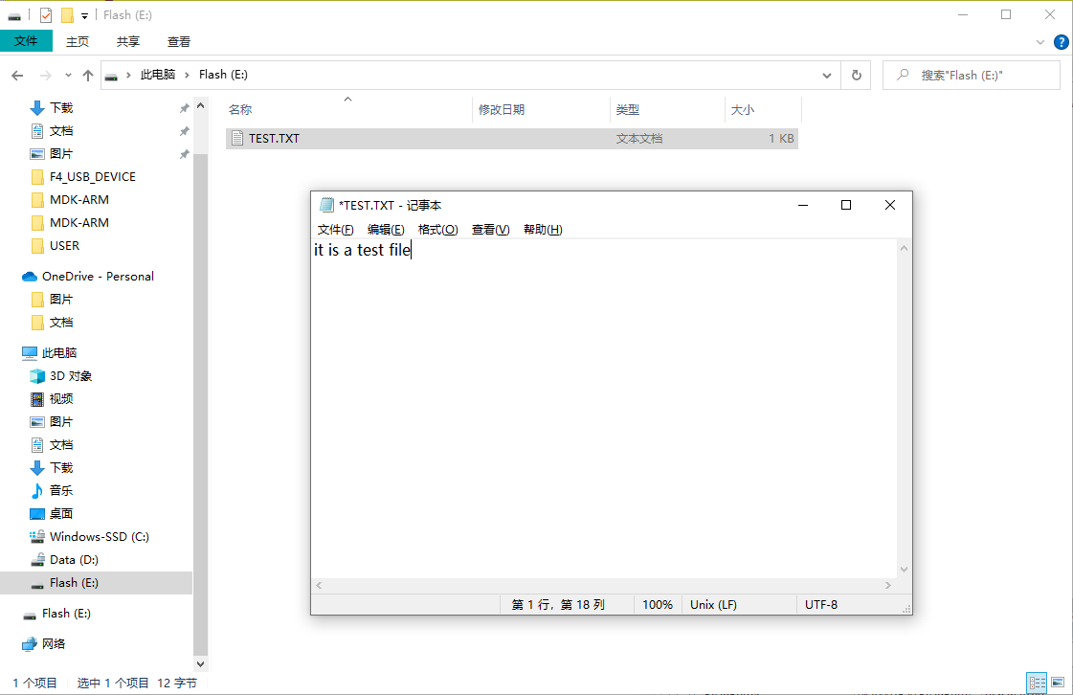Switch to the 查看 ribbon tab in Explorer

(179, 42)
